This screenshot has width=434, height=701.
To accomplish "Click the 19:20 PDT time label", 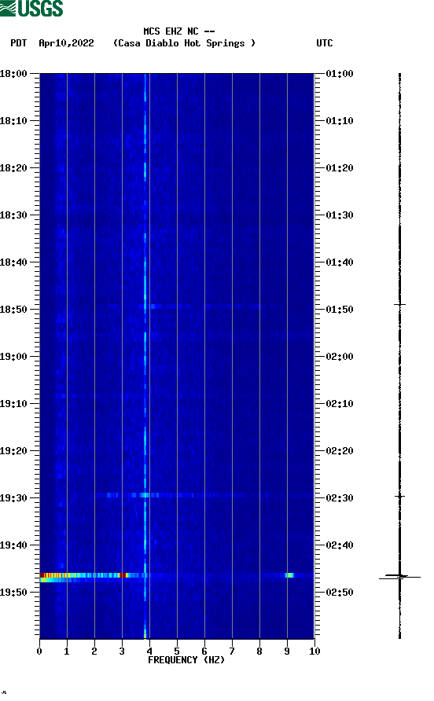I will (x=13, y=451).
